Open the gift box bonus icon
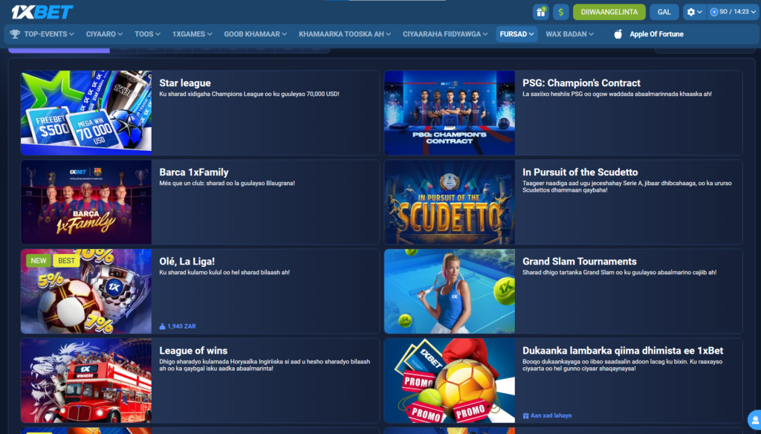The height and width of the screenshot is (434, 761). tap(540, 12)
